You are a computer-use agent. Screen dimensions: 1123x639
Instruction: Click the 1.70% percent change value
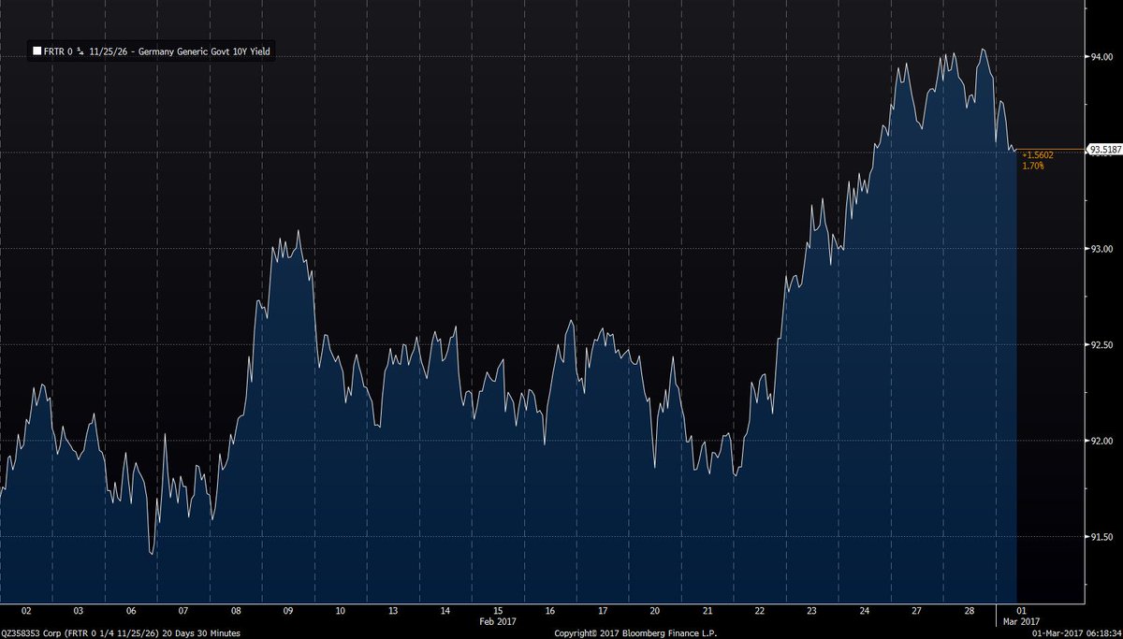[x=1033, y=166]
